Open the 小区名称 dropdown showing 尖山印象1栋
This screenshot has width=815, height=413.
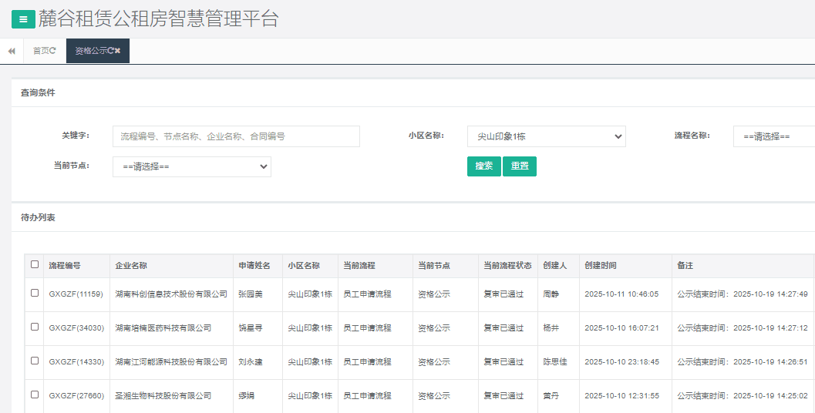click(546, 136)
